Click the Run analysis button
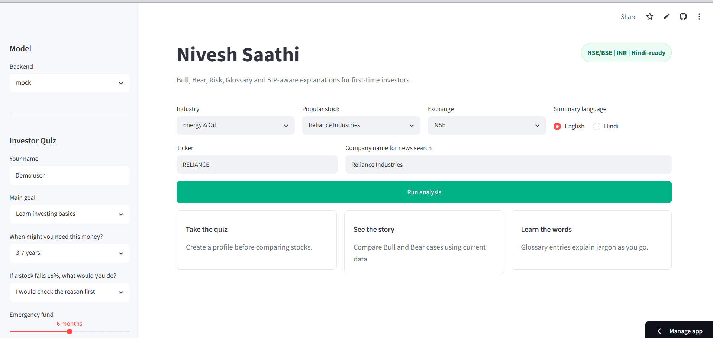 coord(424,192)
